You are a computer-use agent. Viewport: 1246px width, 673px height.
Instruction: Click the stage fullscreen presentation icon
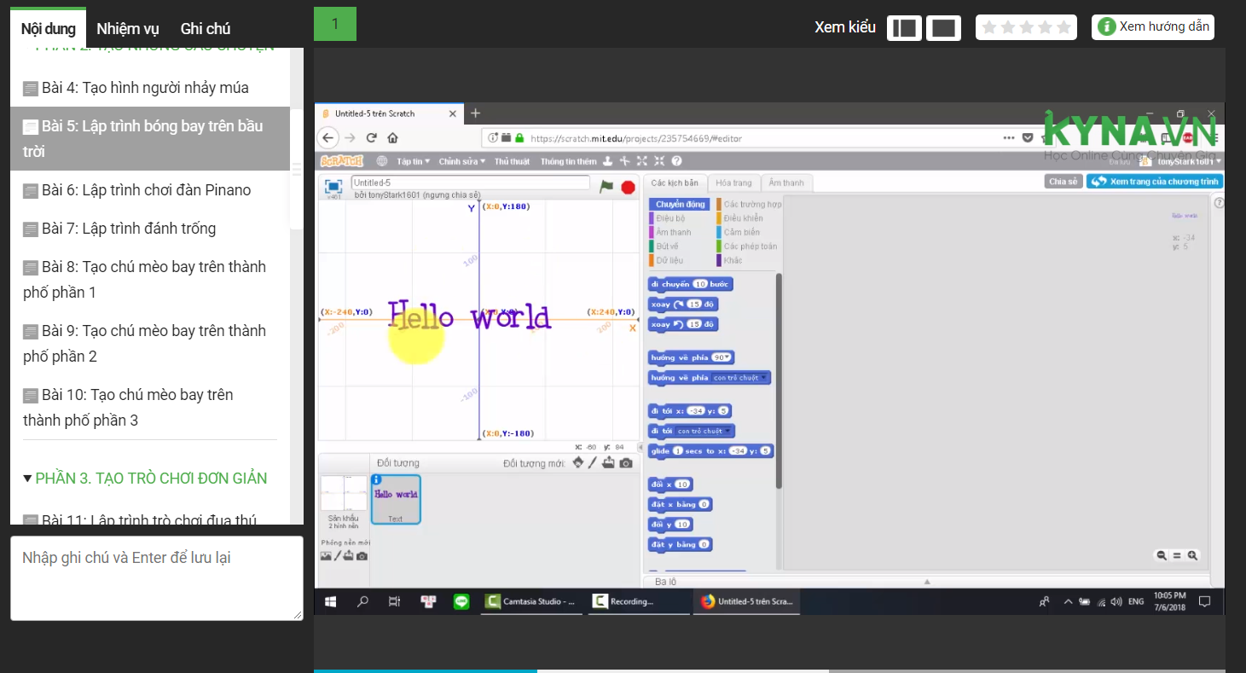[x=333, y=186]
